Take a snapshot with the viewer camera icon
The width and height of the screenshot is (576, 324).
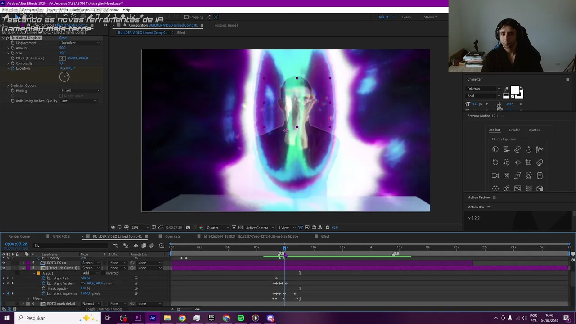[x=188, y=228]
